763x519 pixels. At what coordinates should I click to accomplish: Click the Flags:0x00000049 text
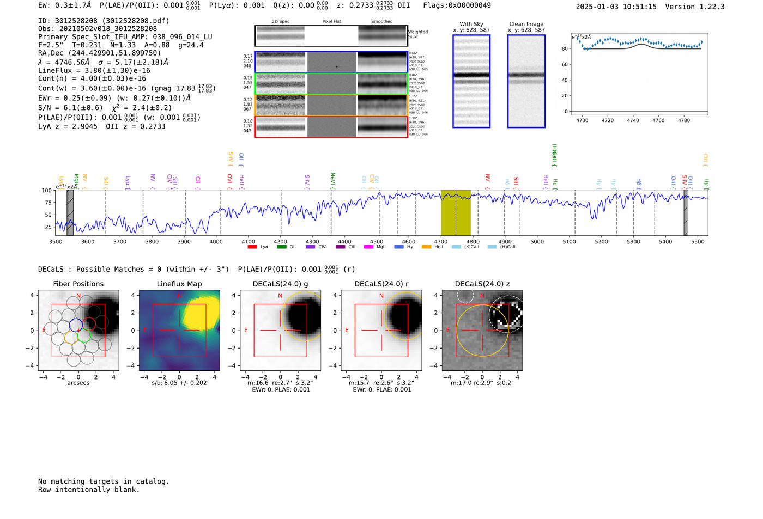pyautogui.click(x=457, y=5)
